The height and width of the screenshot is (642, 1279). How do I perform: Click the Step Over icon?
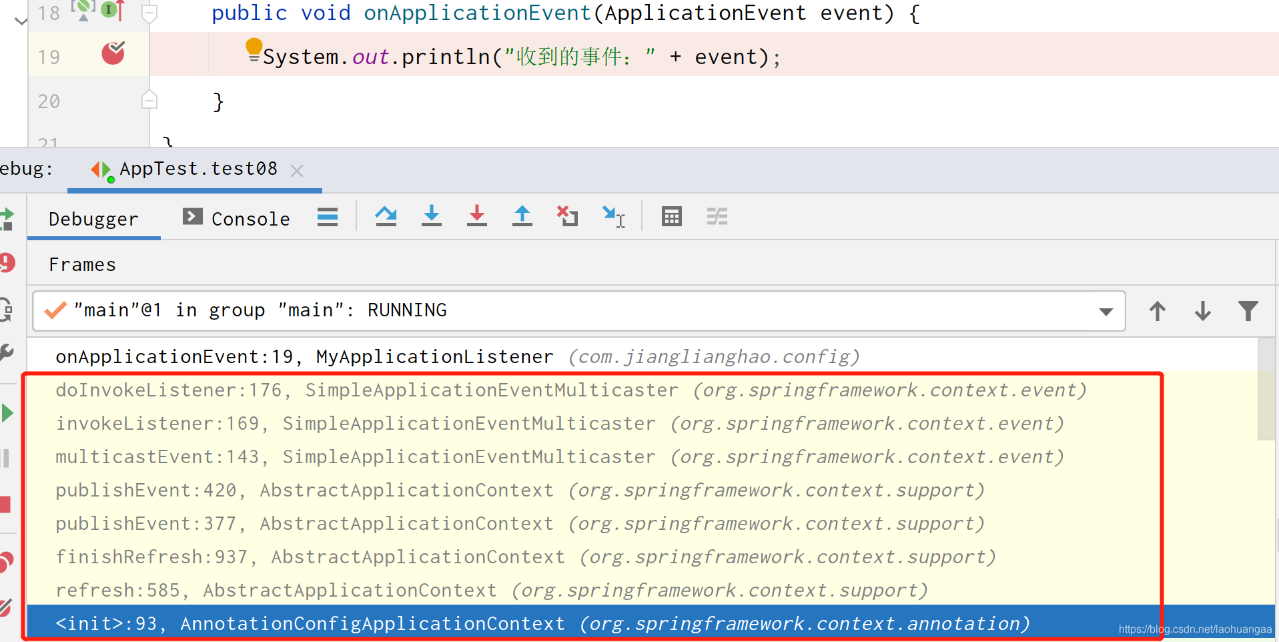coord(386,217)
